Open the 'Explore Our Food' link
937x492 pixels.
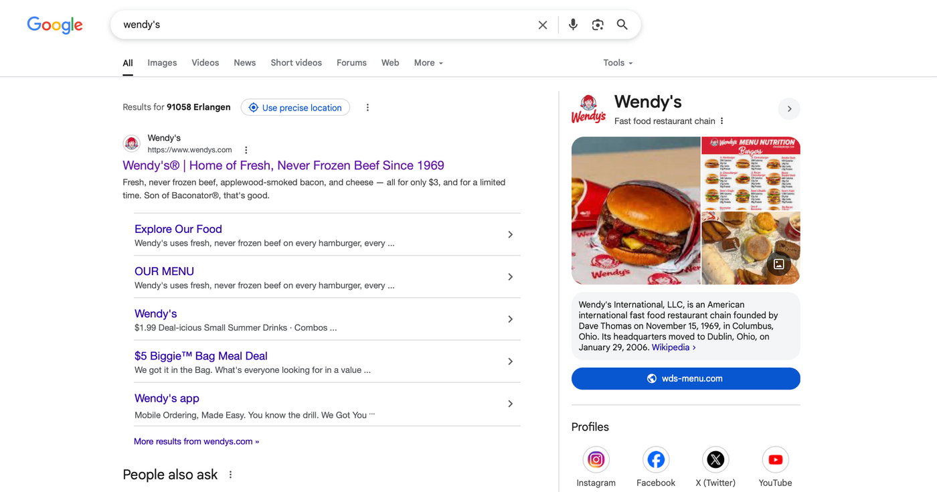(178, 229)
